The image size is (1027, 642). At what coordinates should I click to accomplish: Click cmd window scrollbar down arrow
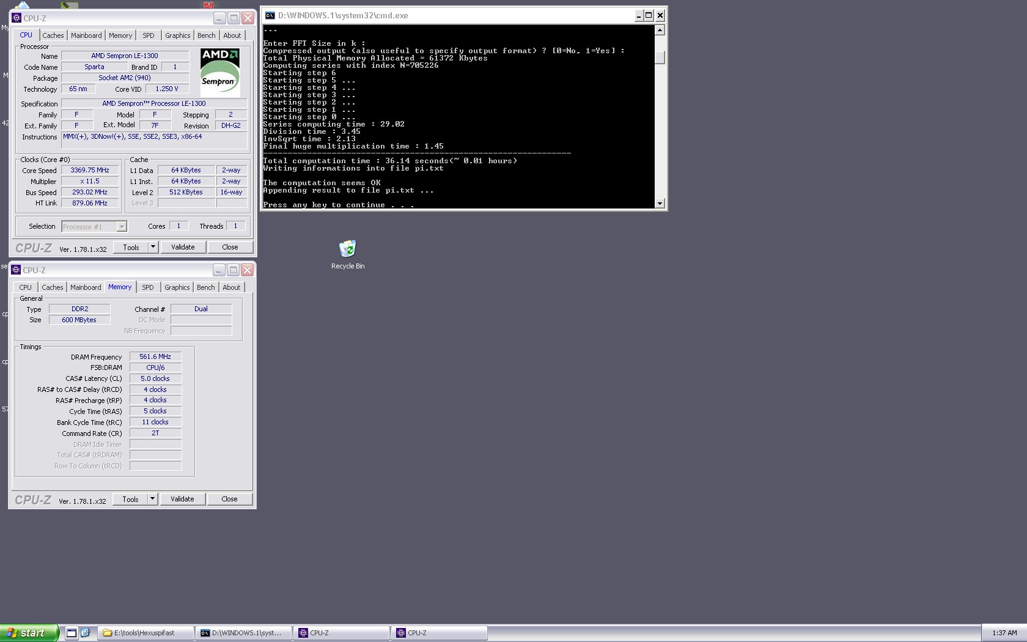tap(660, 203)
